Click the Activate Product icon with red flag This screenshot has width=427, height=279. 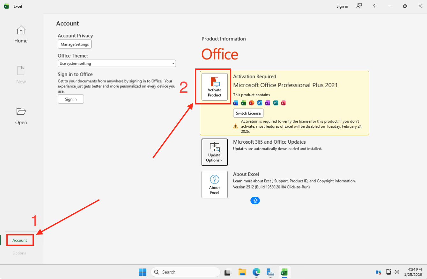(214, 86)
